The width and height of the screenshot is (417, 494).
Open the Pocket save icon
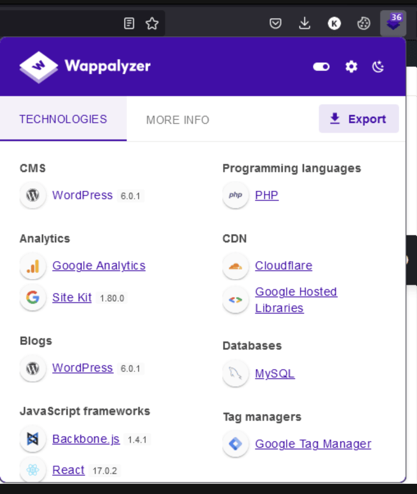276,23
